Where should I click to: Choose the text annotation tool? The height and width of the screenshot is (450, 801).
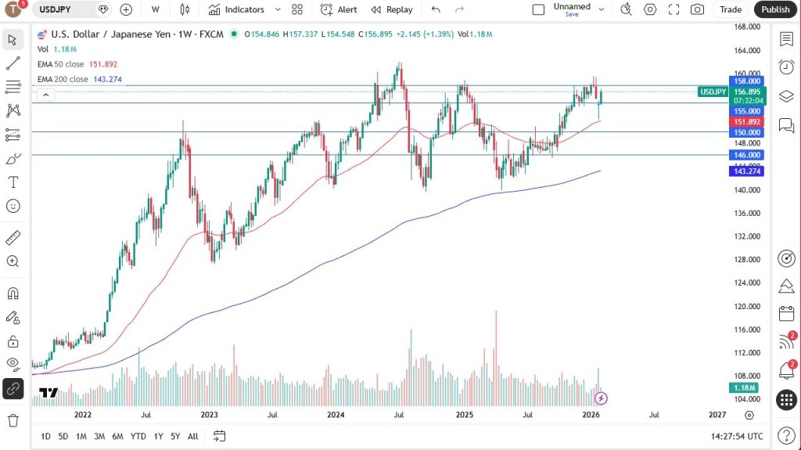[13, 182]
